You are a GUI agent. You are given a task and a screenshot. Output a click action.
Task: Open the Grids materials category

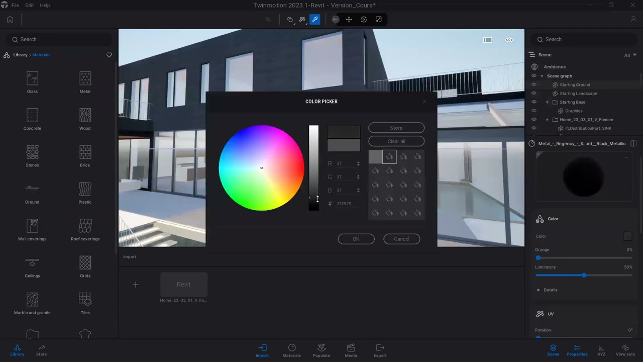85,266
